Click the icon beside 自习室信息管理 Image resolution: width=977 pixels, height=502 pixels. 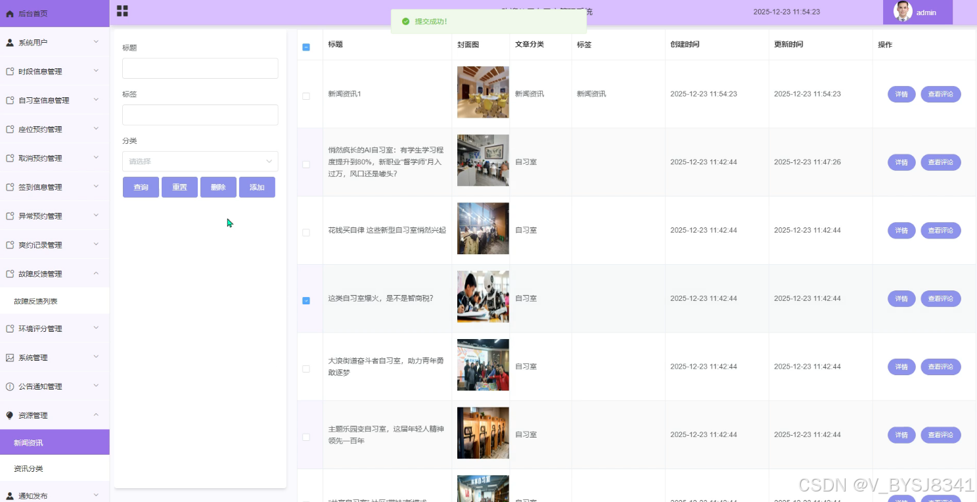point(10,101)
